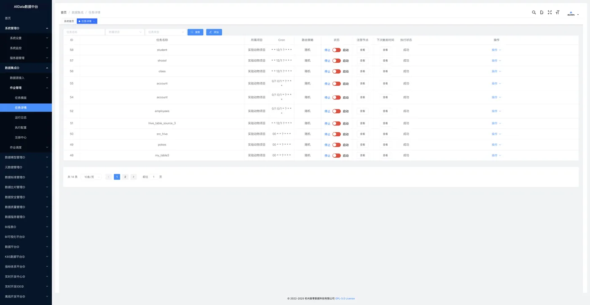Open the 所属项目 filter dropdown

[x=125, y=32]
